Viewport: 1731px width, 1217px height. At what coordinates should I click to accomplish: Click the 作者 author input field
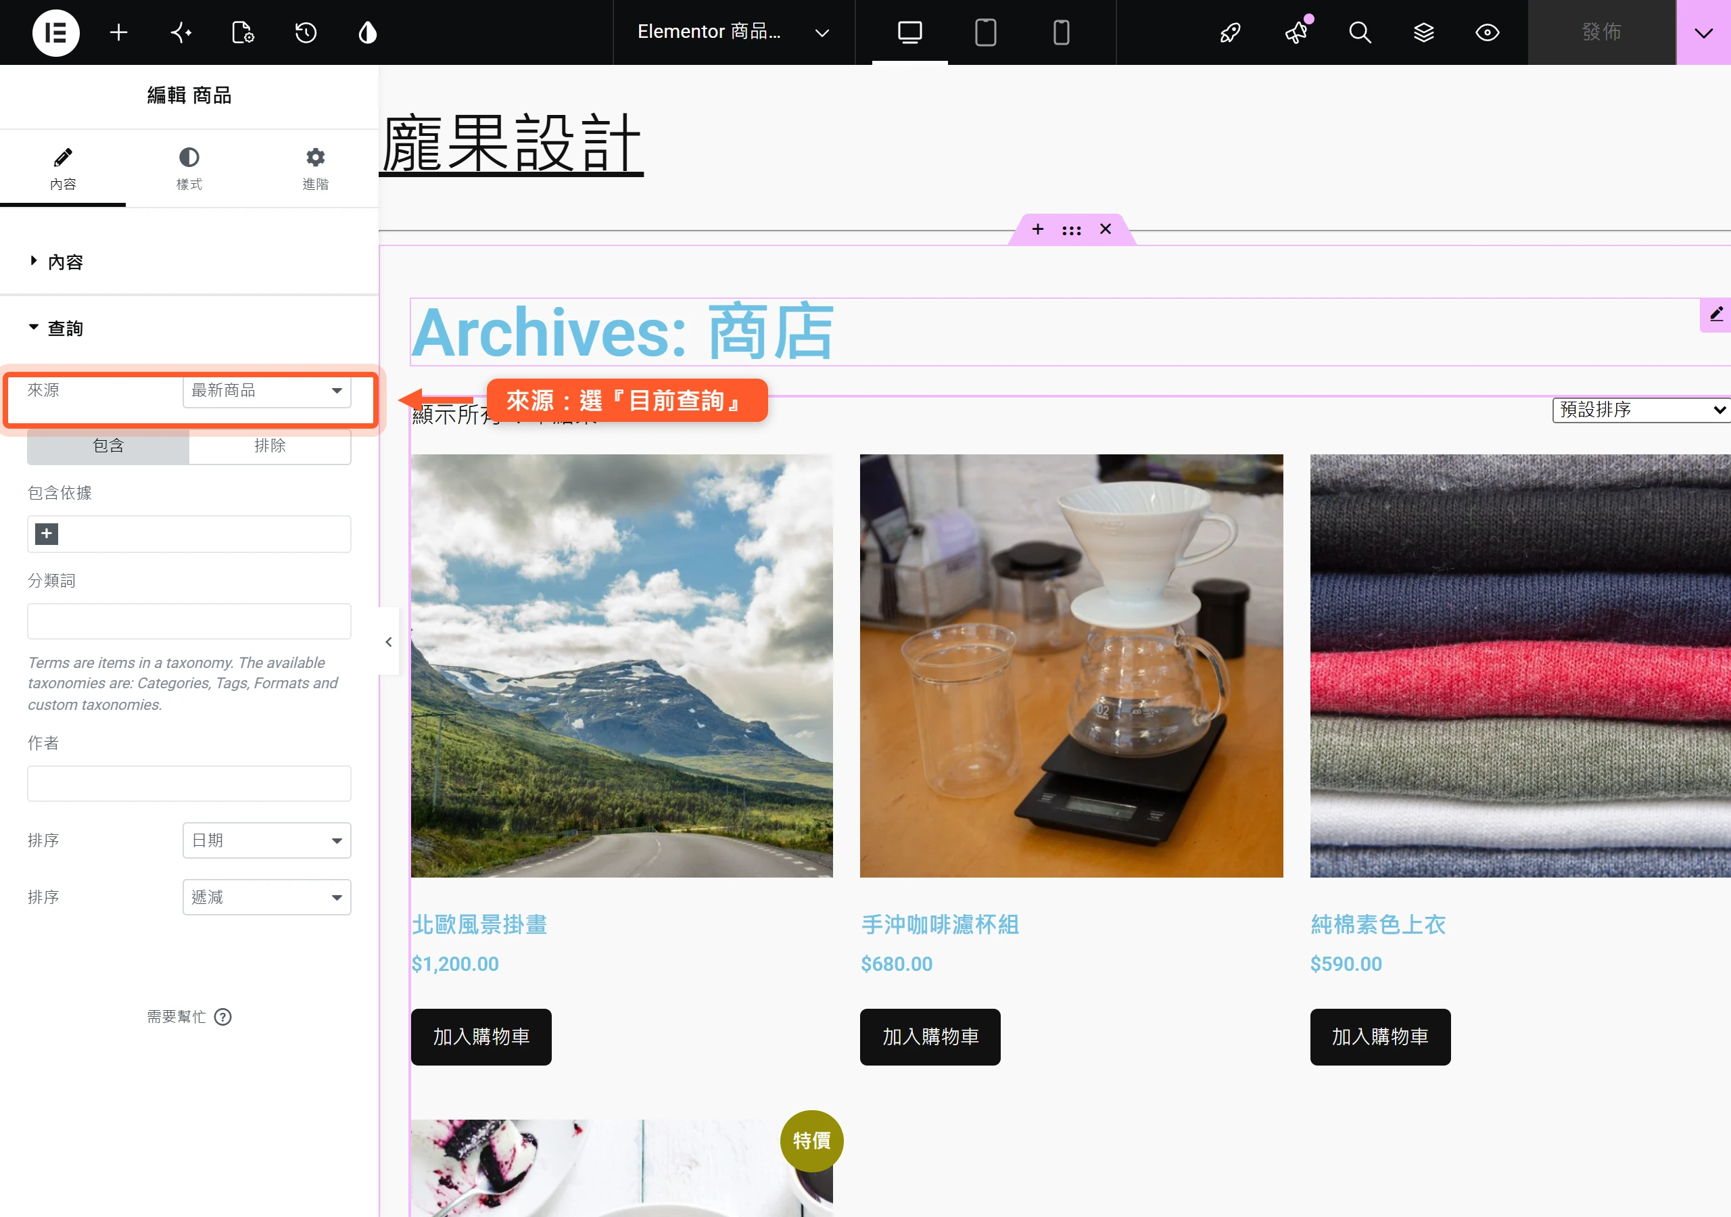click(189, 784)
